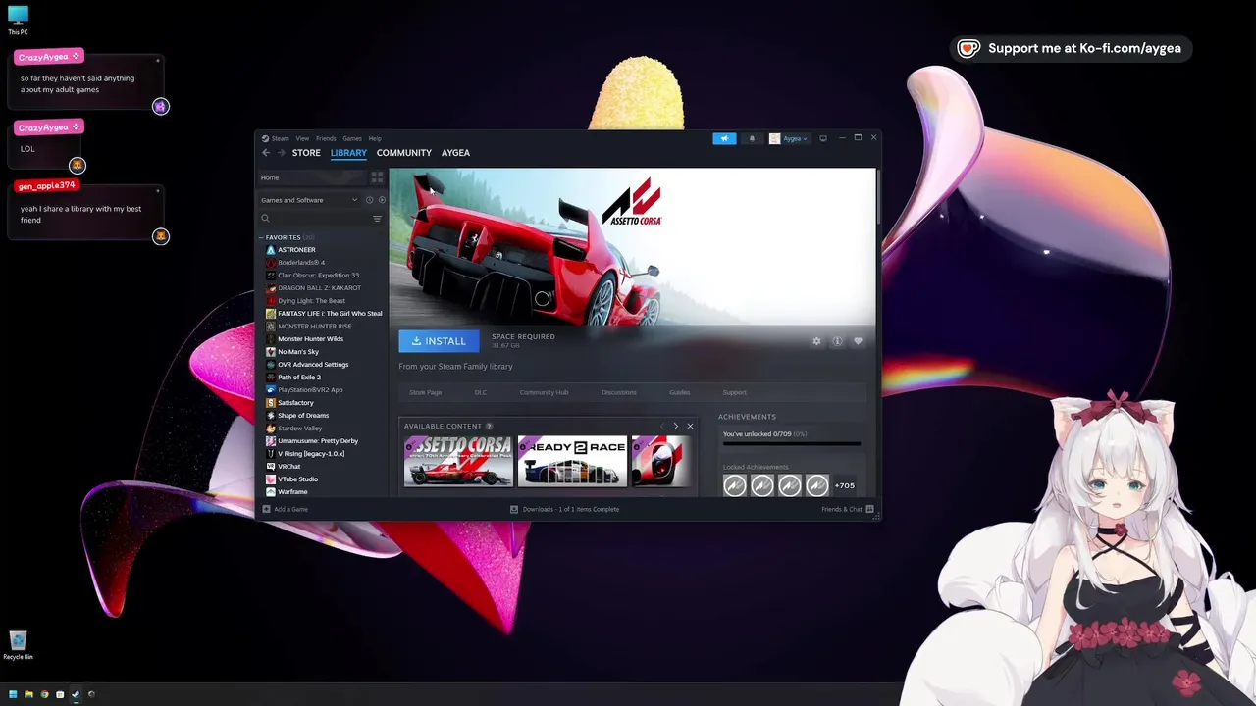Open Available Content help question mark
Viewport: 1256px width, 706px height.
(x=489, y=427)
